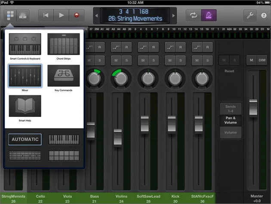Screen dimensions: 271x204
Task: Switch to Sends 1-4 view
Action: point(231,109)
